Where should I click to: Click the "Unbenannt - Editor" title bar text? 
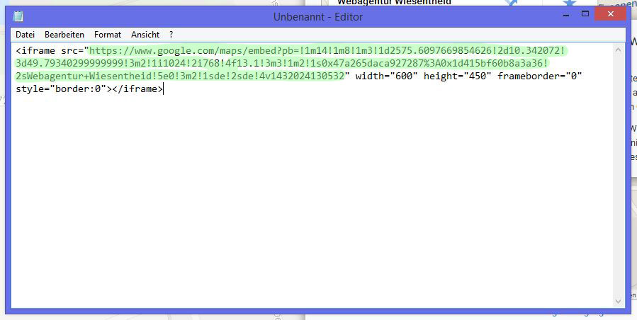pos(317,16)
